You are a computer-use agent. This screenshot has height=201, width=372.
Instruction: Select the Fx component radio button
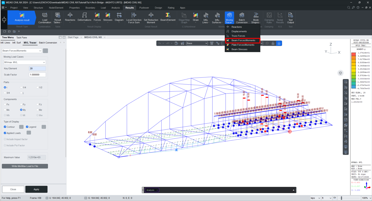pyautogui.click(x=5, y=104)
